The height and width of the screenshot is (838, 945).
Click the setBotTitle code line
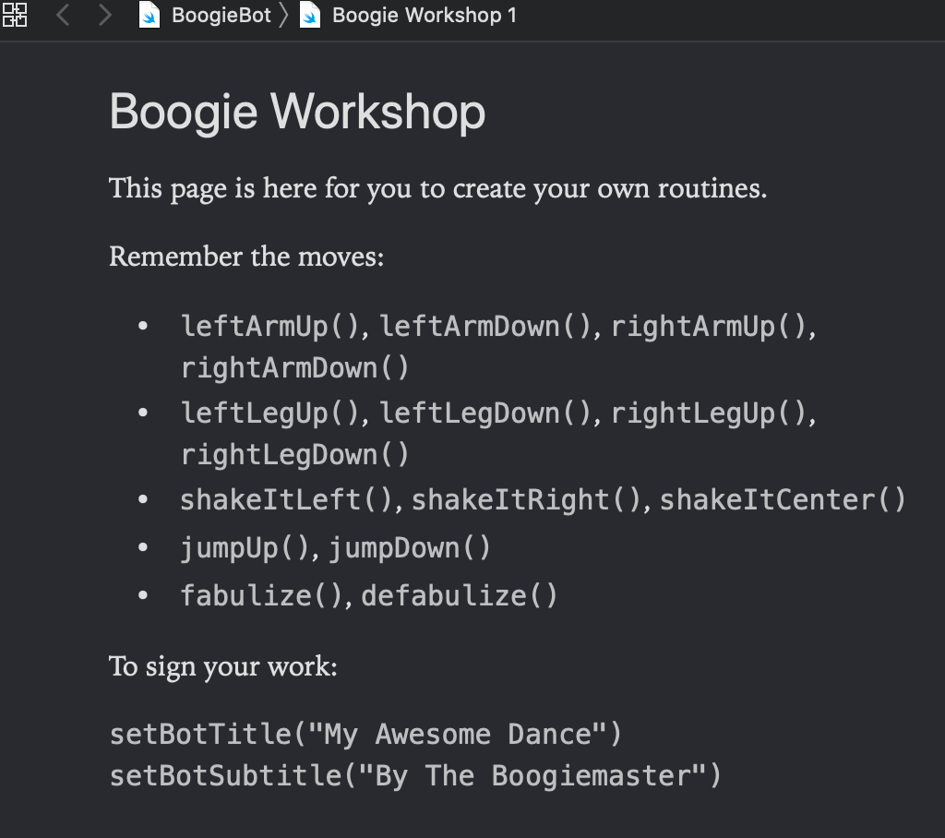click(365, 734)
